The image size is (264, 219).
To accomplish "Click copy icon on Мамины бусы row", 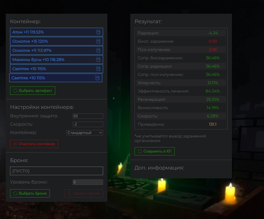I will click(x=98, y=60).
